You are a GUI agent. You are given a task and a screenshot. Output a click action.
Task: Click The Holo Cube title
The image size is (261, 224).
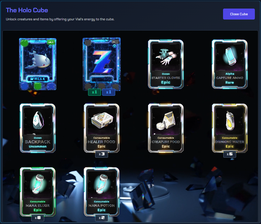pos(27,10)
